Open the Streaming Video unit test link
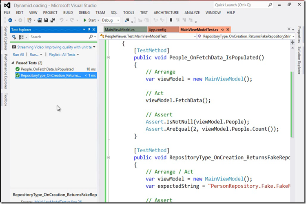 pyautogui.click(x=54, y=47)
